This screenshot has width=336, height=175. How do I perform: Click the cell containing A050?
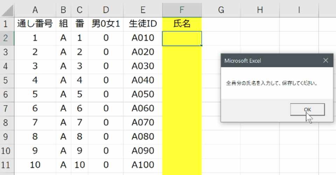143,95
